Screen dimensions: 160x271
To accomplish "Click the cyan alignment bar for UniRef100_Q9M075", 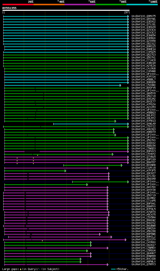I will (66, 16).
